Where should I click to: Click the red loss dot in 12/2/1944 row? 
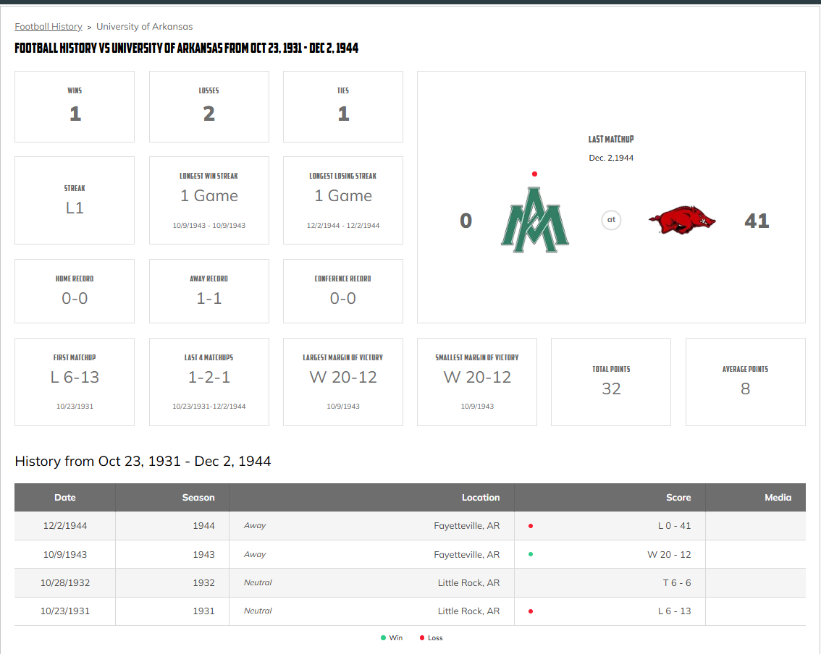531,526
